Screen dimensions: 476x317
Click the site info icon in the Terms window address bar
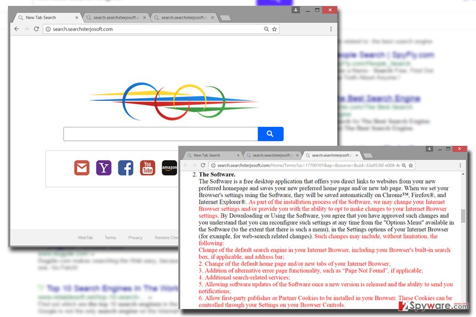tap(214, 165)
